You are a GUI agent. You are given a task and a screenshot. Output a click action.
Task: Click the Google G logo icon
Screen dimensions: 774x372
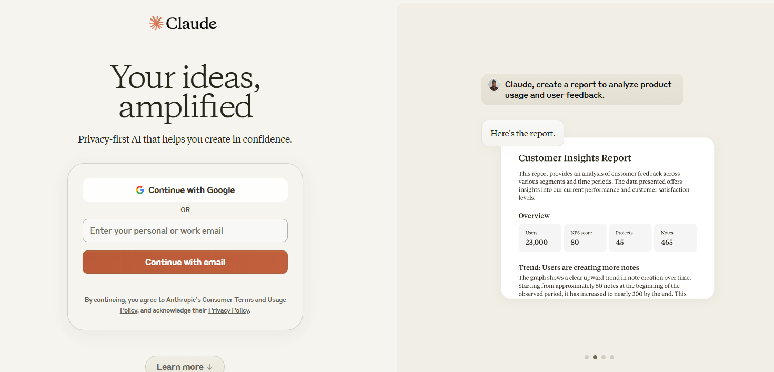(140, 190)
